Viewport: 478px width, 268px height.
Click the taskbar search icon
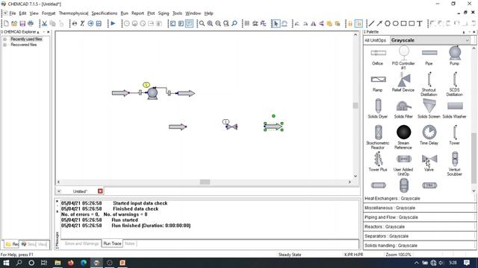[x=19, y=263]
